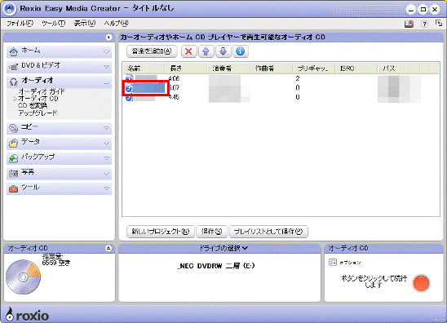Click the Roxio application icon in title bar
The height and width of the screenshot is (323, 447).
(10, 9)
